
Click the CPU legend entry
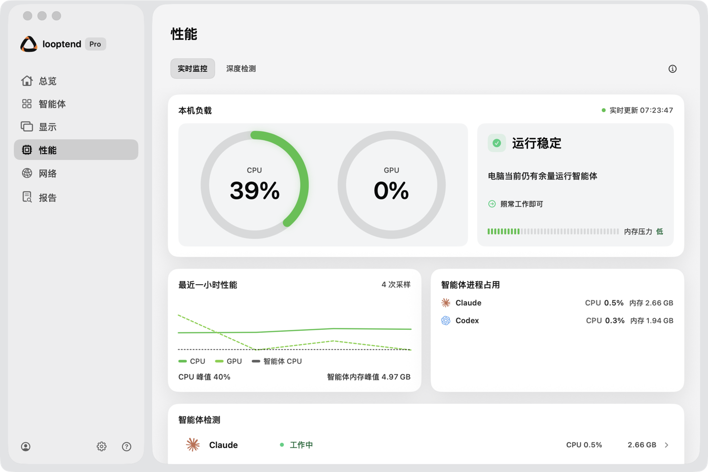click(x=192, y=361)
